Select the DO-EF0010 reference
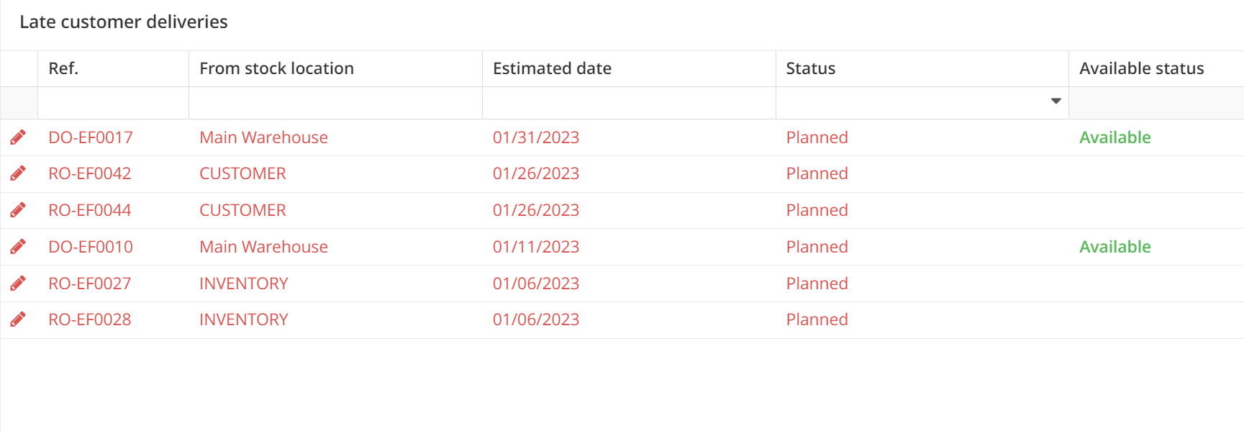Viewport: 1244px width, 431px height. tap(91, 247)
